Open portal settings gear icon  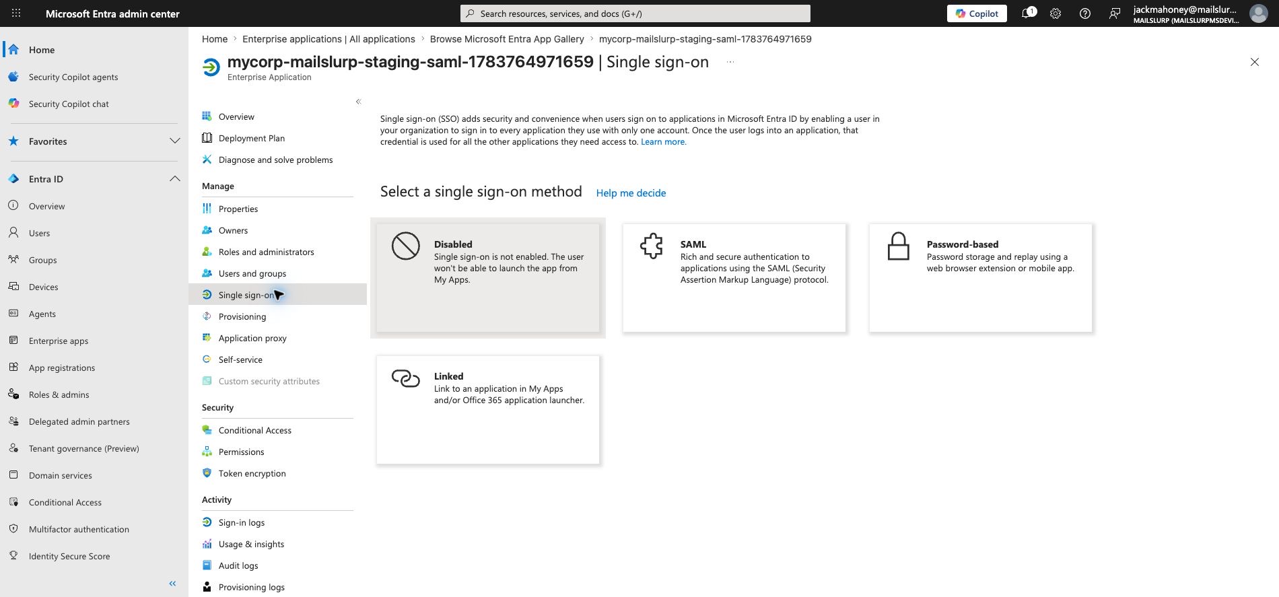(x=1056, y=13)
